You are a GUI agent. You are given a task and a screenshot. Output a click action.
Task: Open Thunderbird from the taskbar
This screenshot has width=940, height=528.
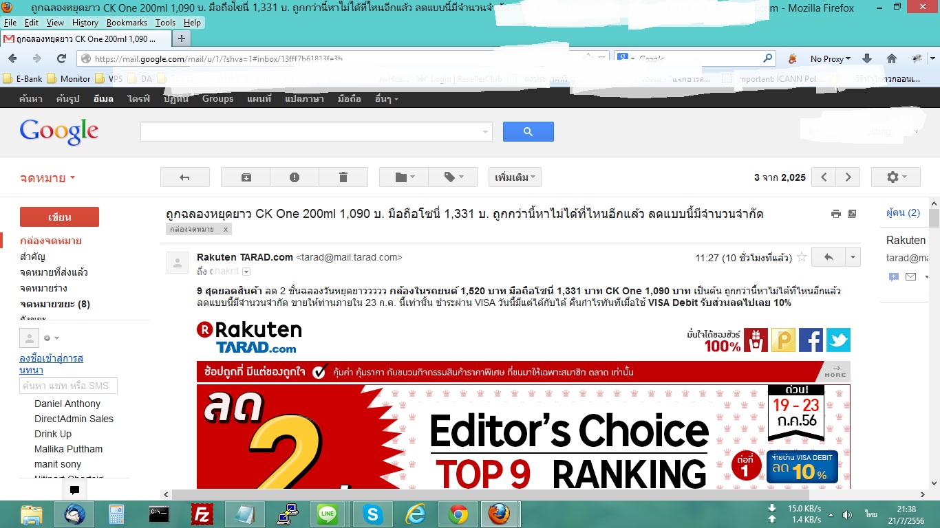(x=74, y=514)
